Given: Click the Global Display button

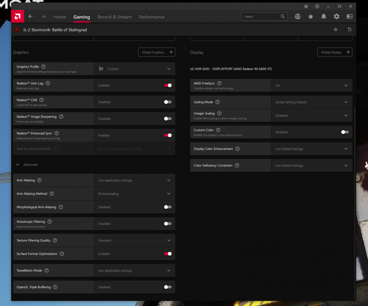Looking at the screenshot, I should pos(335,52).
